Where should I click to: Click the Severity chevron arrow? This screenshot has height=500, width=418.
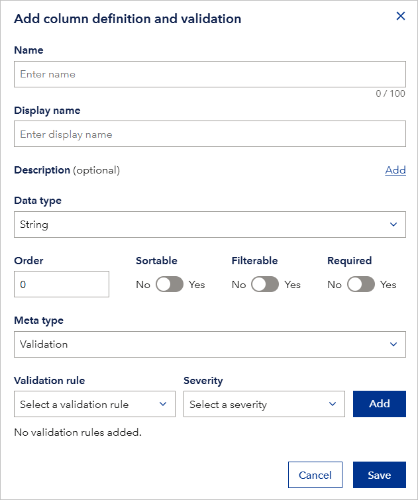pyautogui.click(x=333, y=404)
